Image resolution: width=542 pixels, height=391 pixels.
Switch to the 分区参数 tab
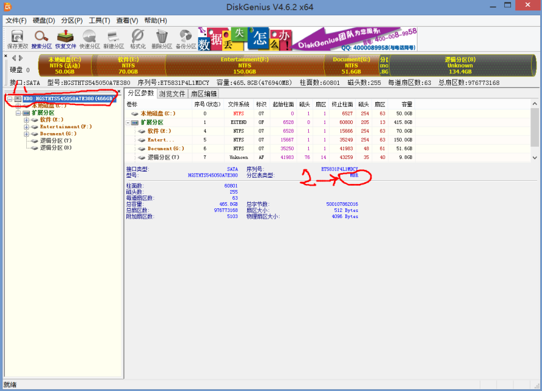[x=140, y=93]
